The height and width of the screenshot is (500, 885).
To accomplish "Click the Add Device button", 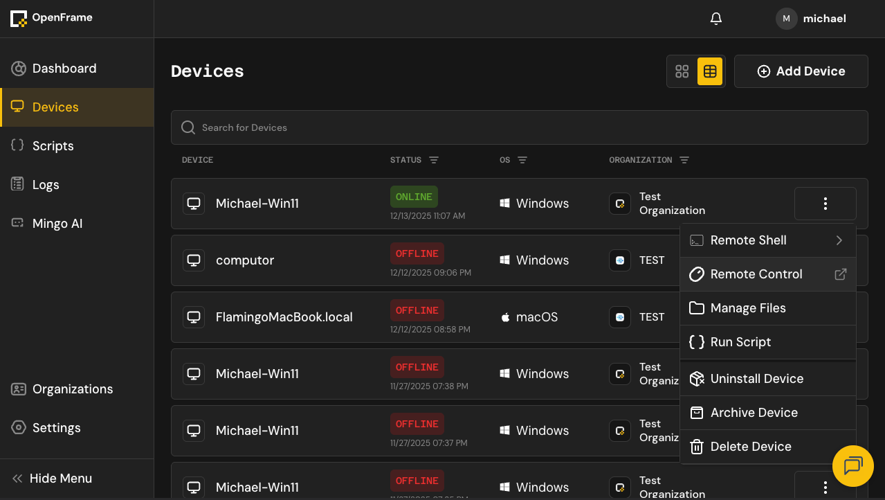I will 801,71.
